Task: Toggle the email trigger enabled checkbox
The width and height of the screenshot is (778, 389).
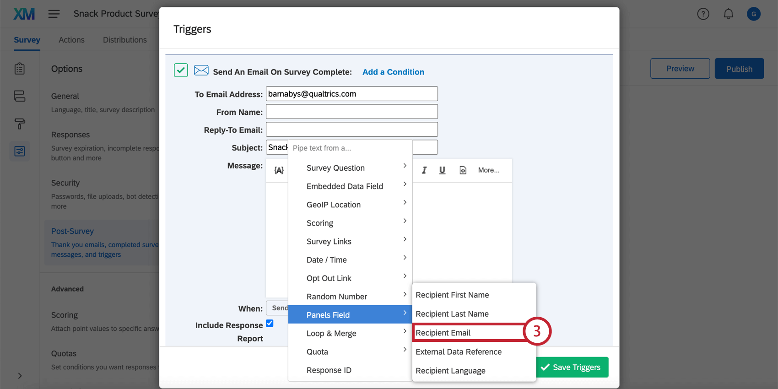Action: 181,70
